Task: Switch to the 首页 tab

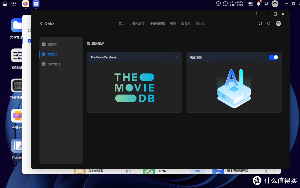Action: 121,24
